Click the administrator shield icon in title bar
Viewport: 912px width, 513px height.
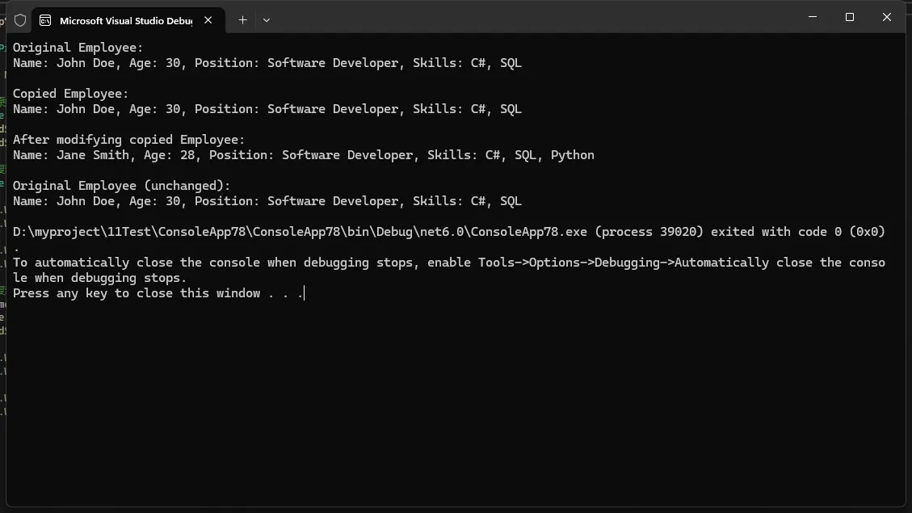pyautogui.click(x=20, y=20)
